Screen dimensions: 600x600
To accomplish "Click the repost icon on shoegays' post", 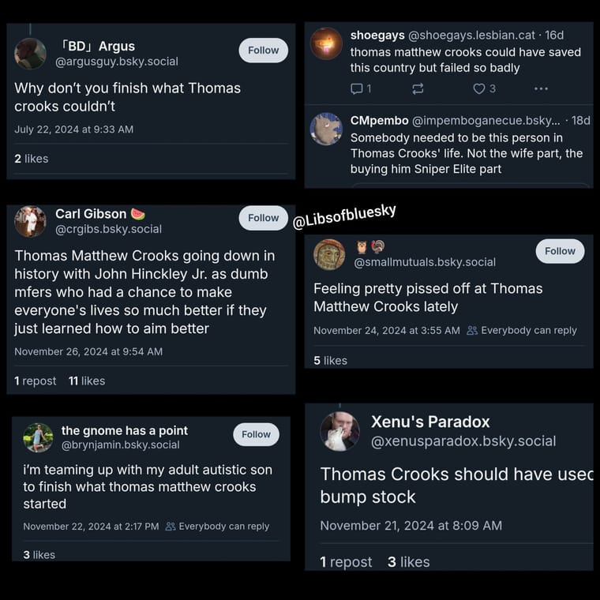I will pyautogui.click(x=418, y=88).
